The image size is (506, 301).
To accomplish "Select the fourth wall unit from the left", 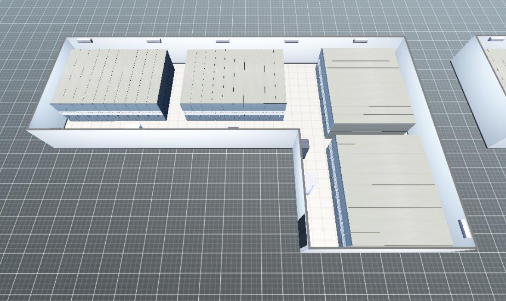I will (291, 41).
